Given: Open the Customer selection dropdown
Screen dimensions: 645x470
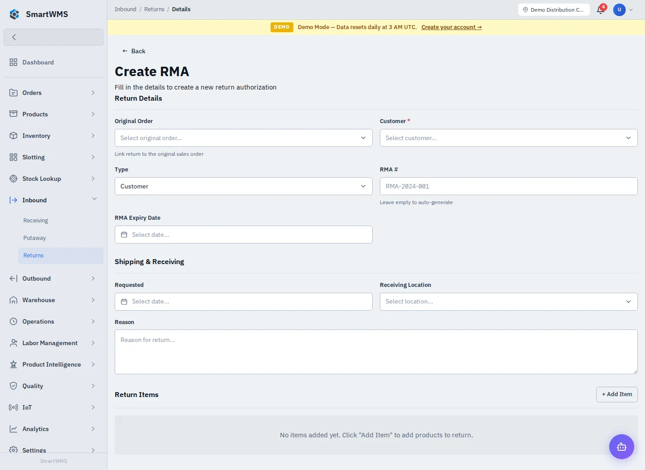Looking at the screenshot, I should point(509,138).
